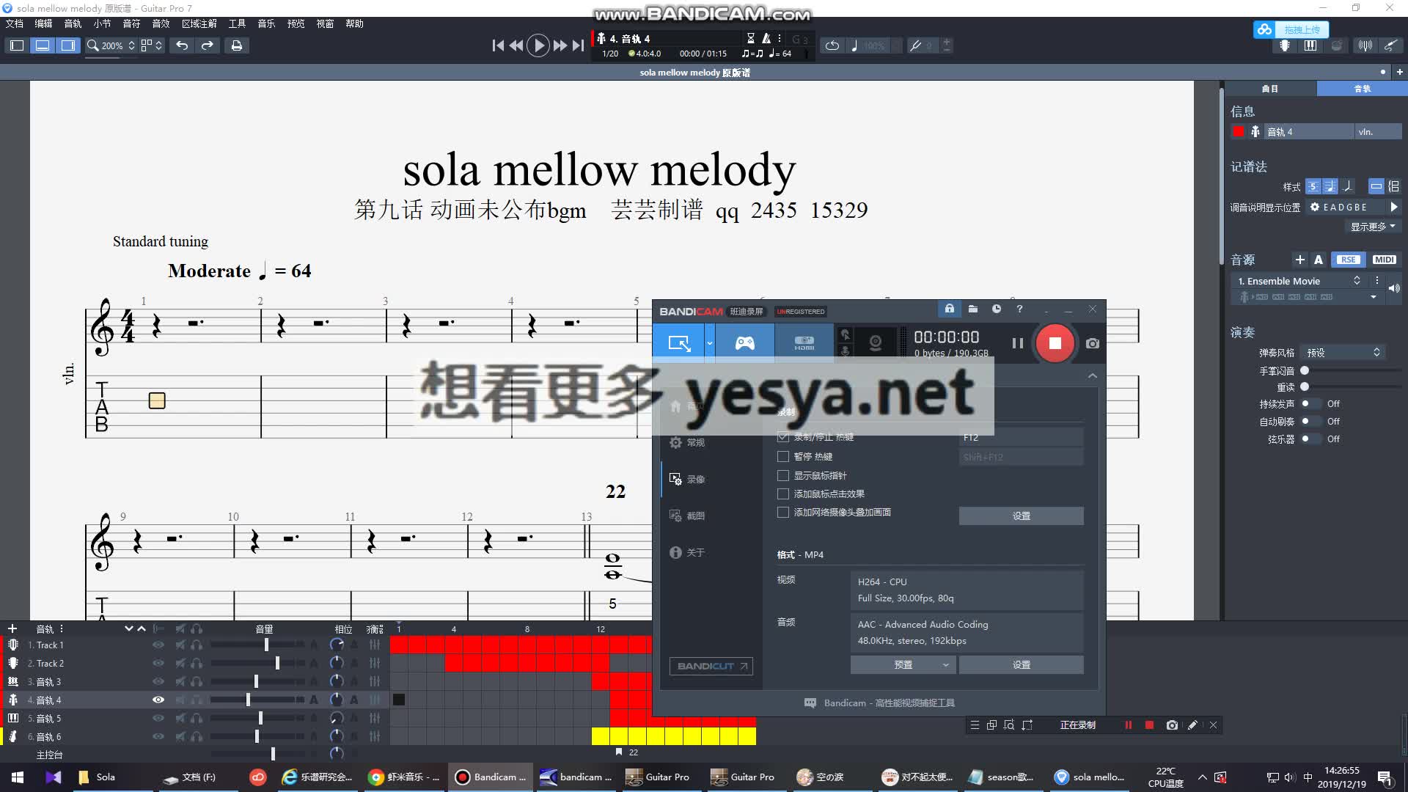Image resolution: width=1408 pixels, height=792 pixels.
Task: Expand effect chain arrow under Ensemble Movie
Action: pyautogui.click(x=1374, y=297)
